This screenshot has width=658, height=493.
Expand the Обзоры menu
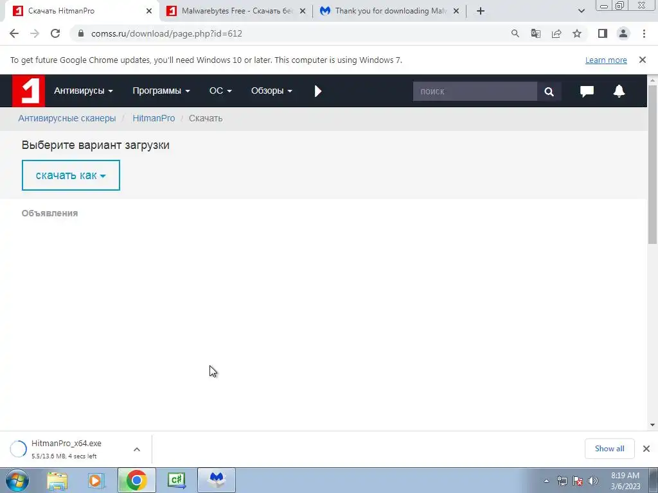(x=272, y=91)
